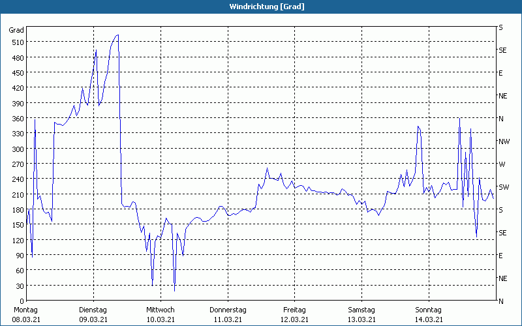This screenshot has width=522, height=326.
Task: Select the 360 y-axis value
Action: coord(18,119)
